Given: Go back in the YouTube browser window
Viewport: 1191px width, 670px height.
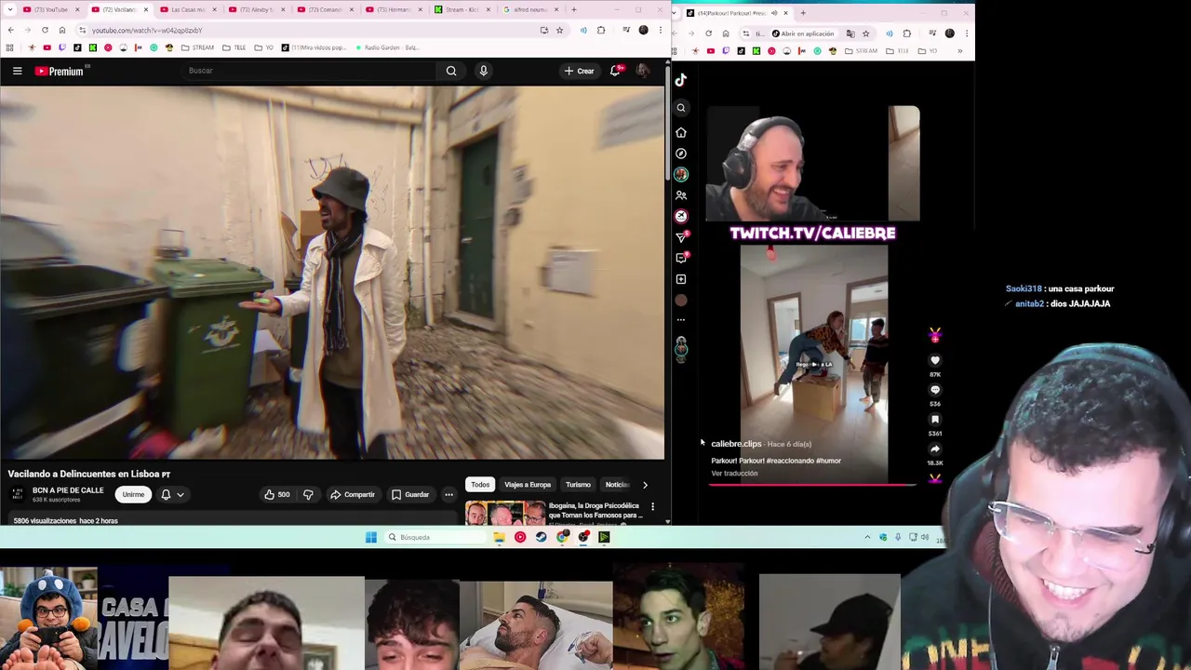Looking at the screenshot, I should point(10,30).
